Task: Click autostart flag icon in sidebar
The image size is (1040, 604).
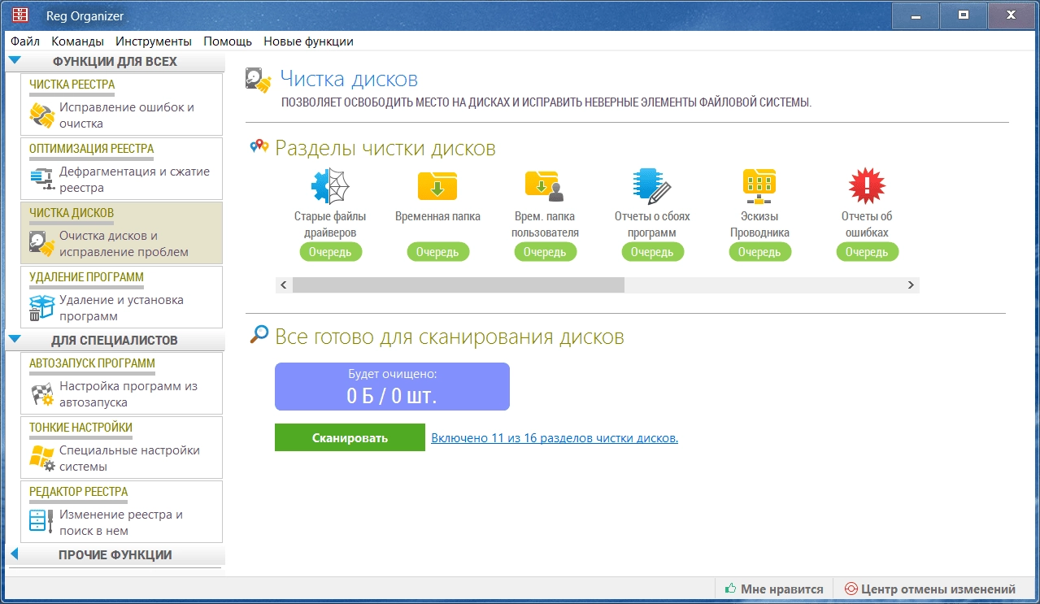Action: [x=41, y=394]
